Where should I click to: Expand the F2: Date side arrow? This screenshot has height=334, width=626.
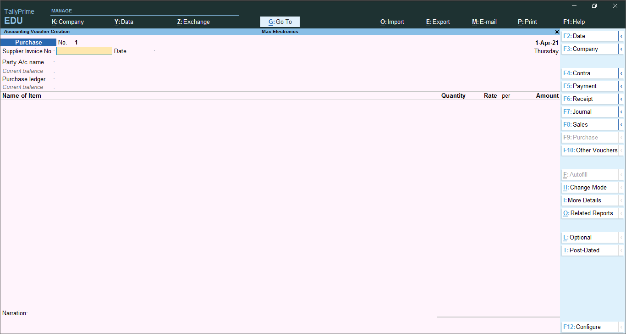click(621, 36)
